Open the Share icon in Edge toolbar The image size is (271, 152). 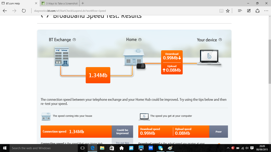[257, 11]
